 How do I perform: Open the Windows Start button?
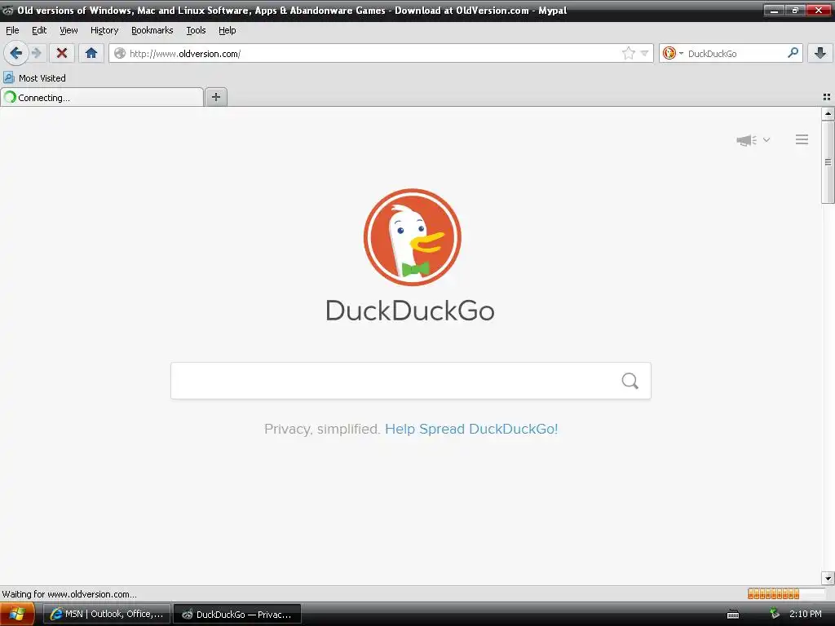(x=18, y=615)
